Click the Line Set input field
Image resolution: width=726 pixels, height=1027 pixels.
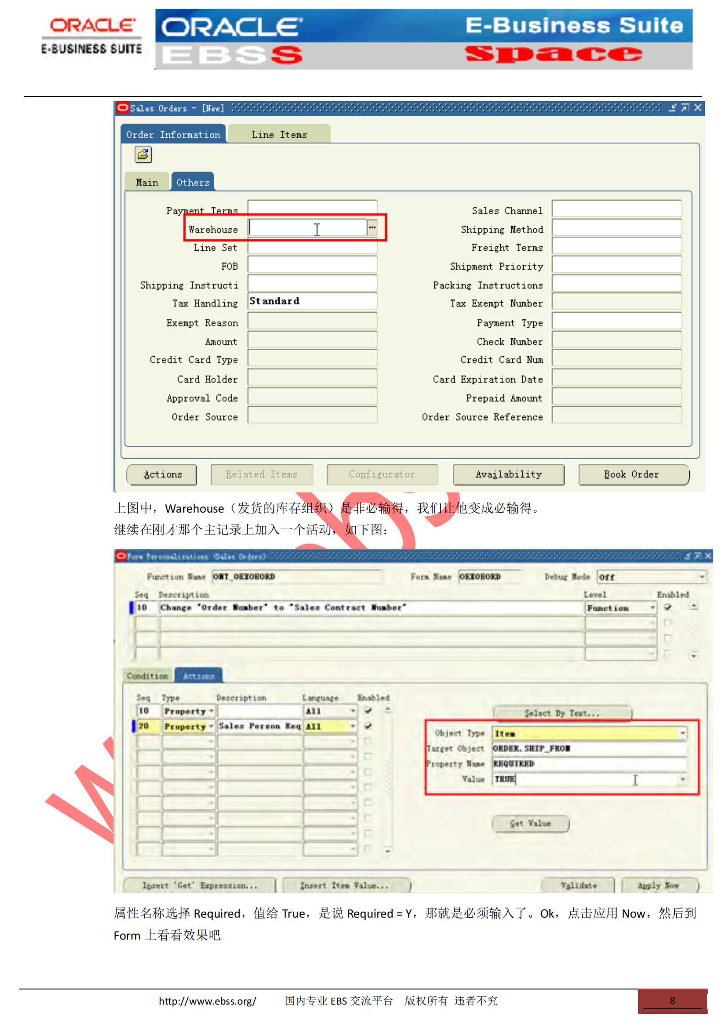313,247
